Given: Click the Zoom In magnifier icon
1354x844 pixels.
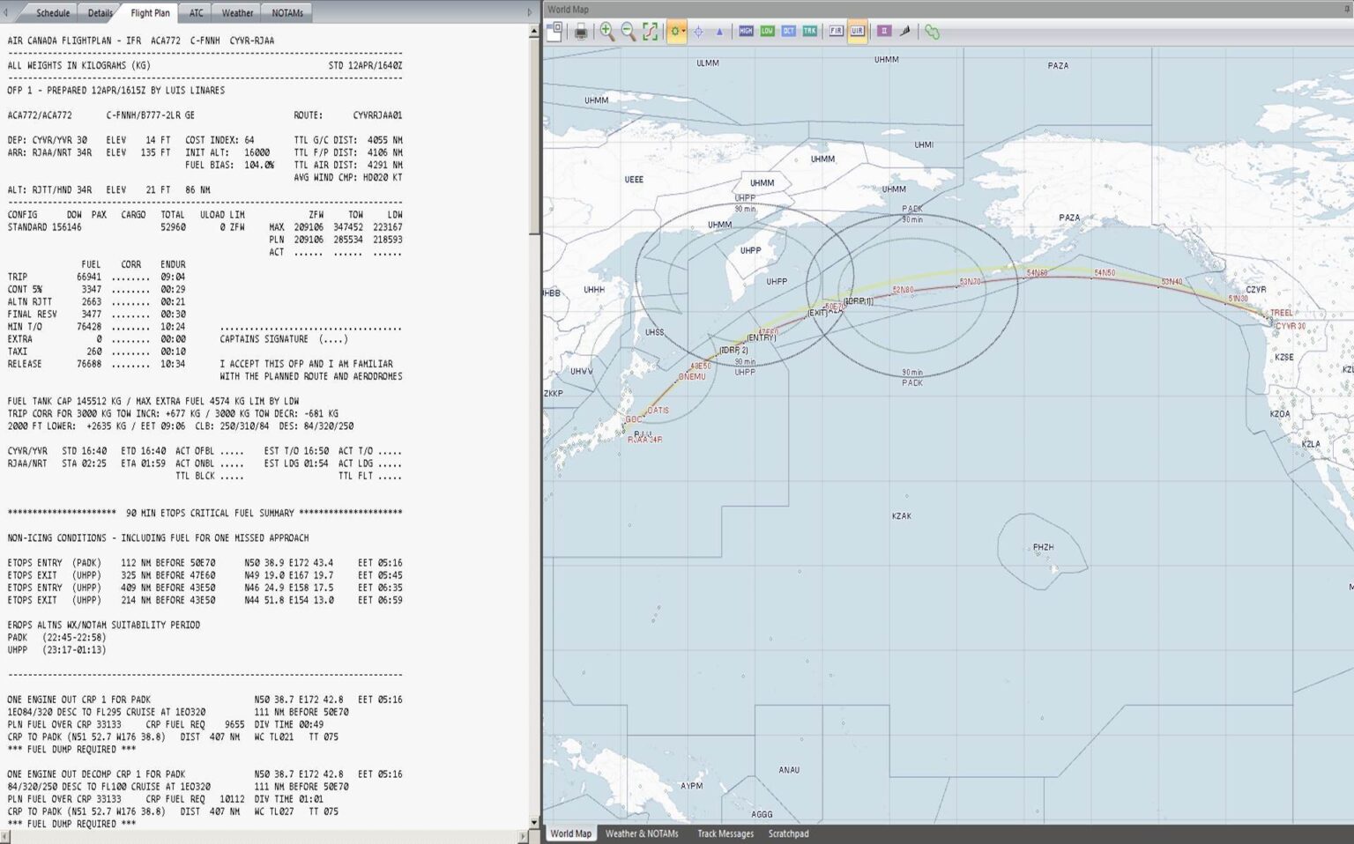Looking at the screenshot, I should click(x=606, y=32).
